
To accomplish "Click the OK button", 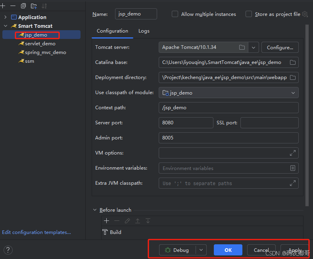I will (x=228, y=250).
